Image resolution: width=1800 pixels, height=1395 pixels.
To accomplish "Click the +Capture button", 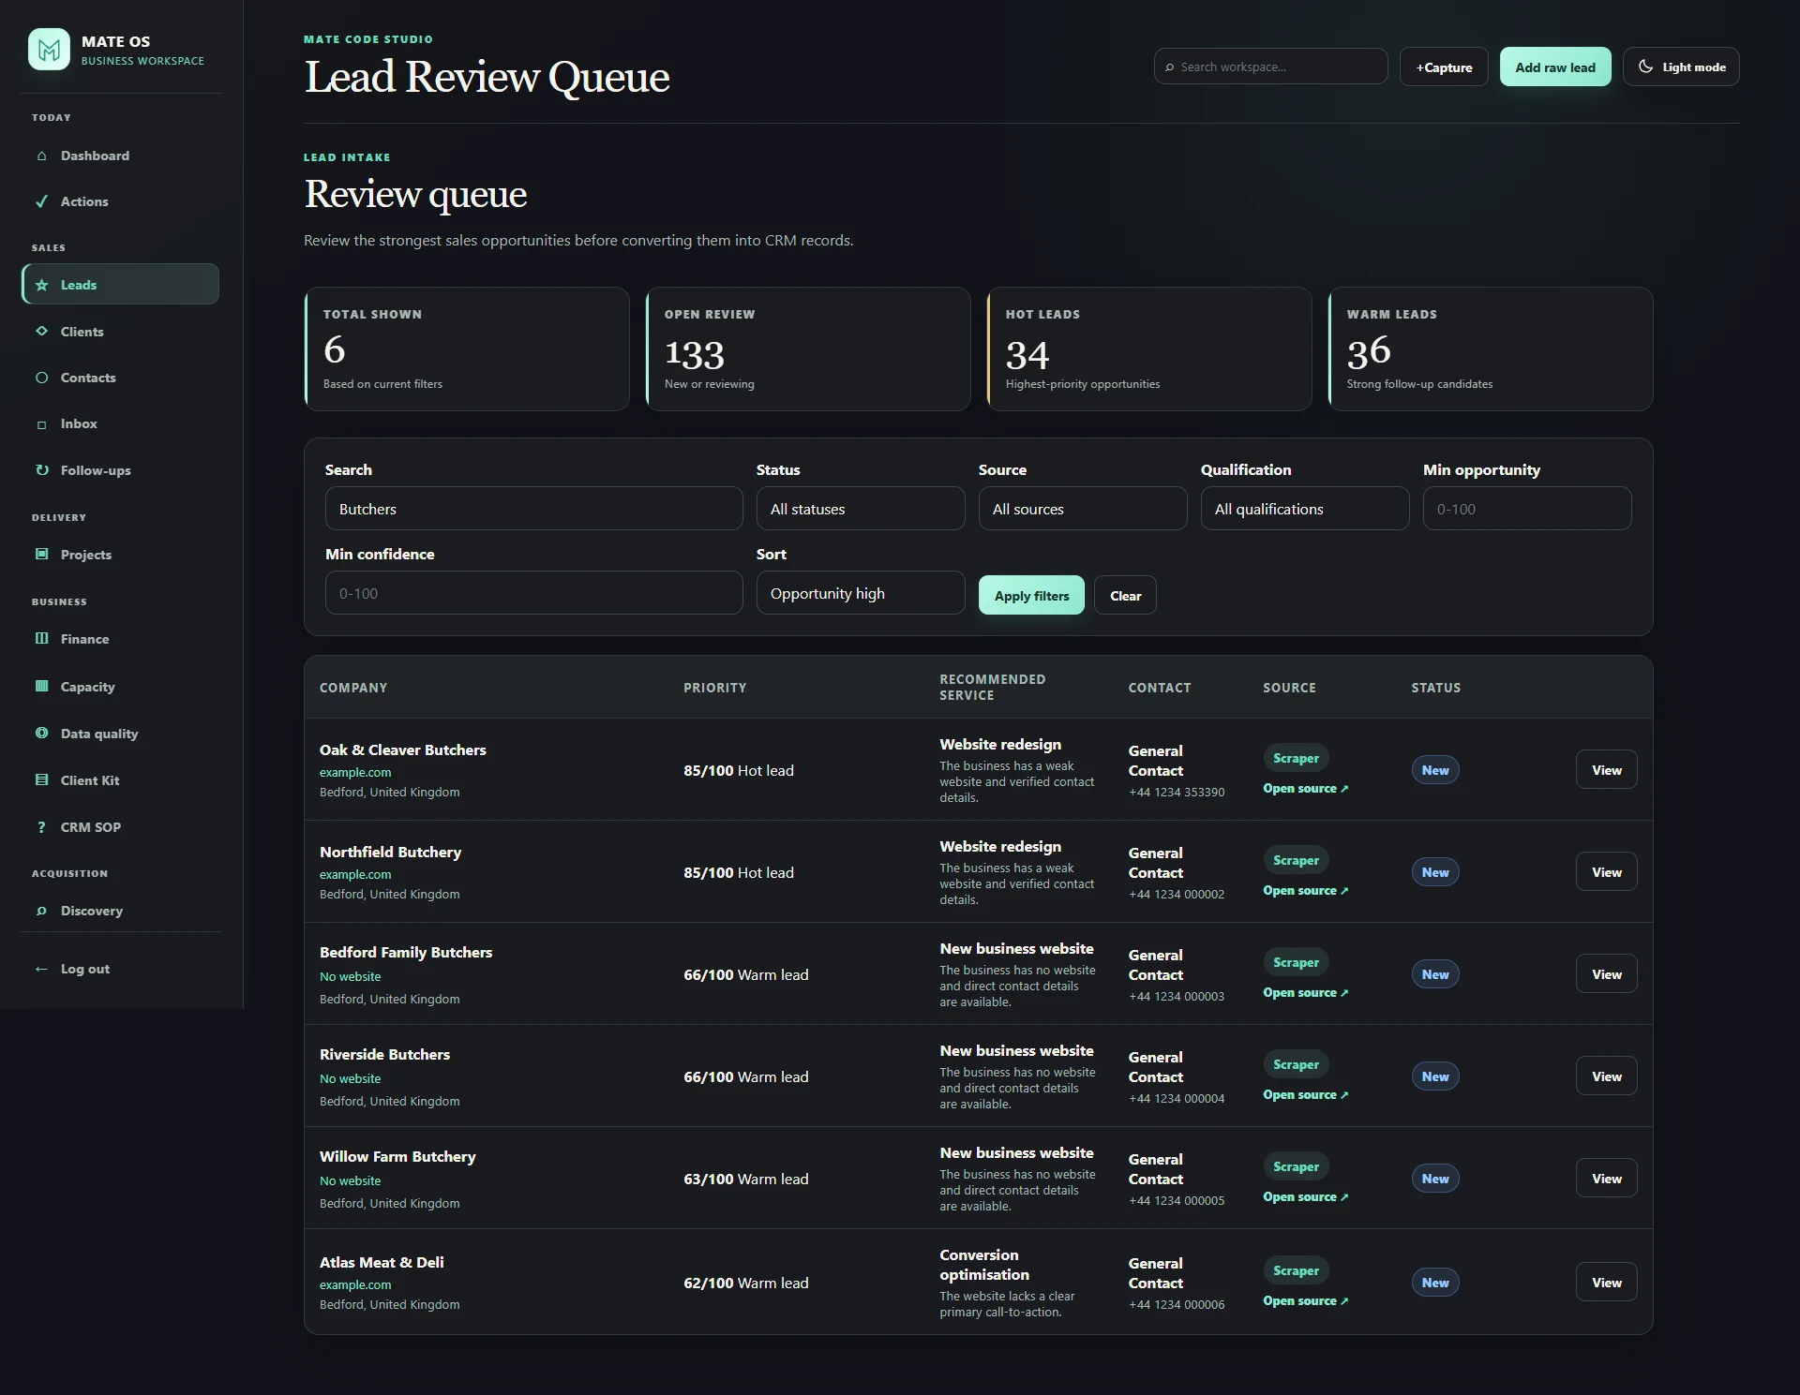I will tap(1444, 67).
